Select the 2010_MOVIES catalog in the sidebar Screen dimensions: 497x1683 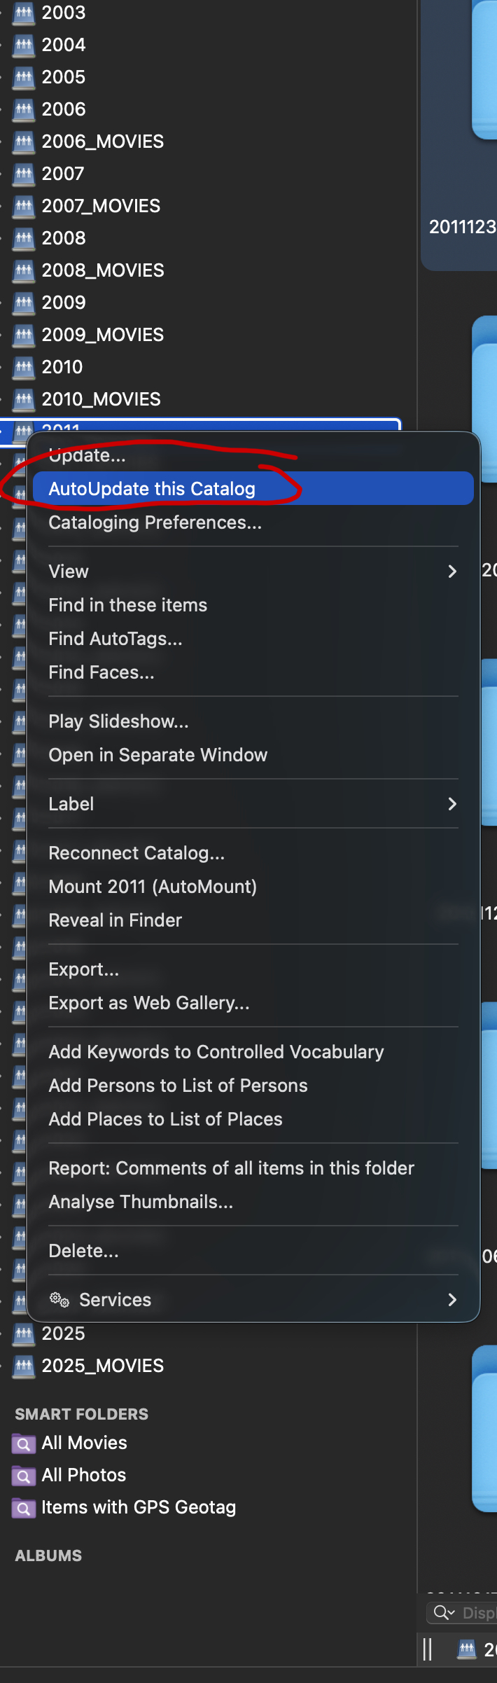click(x=101, y=399)
